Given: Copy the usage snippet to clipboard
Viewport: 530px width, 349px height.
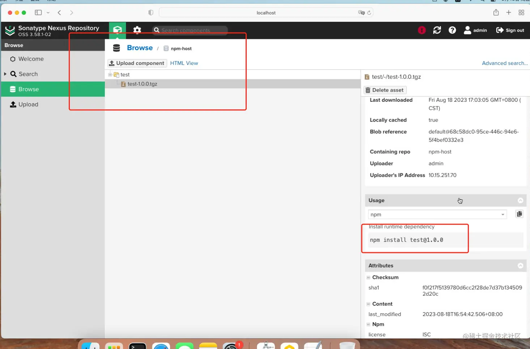Looking at the screenshot, I should pos(519,214).
